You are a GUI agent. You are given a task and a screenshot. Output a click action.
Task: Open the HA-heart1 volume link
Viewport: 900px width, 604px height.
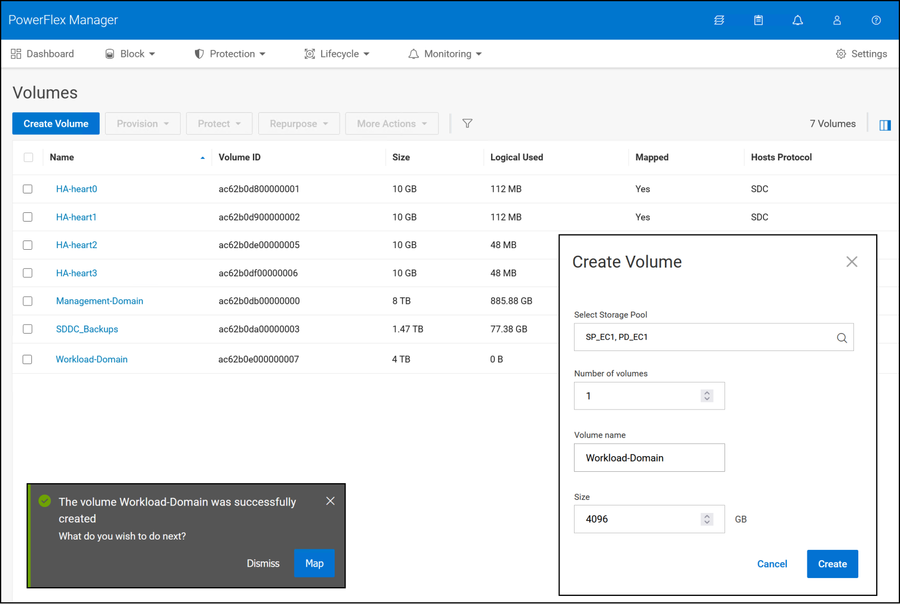point(76,217)
